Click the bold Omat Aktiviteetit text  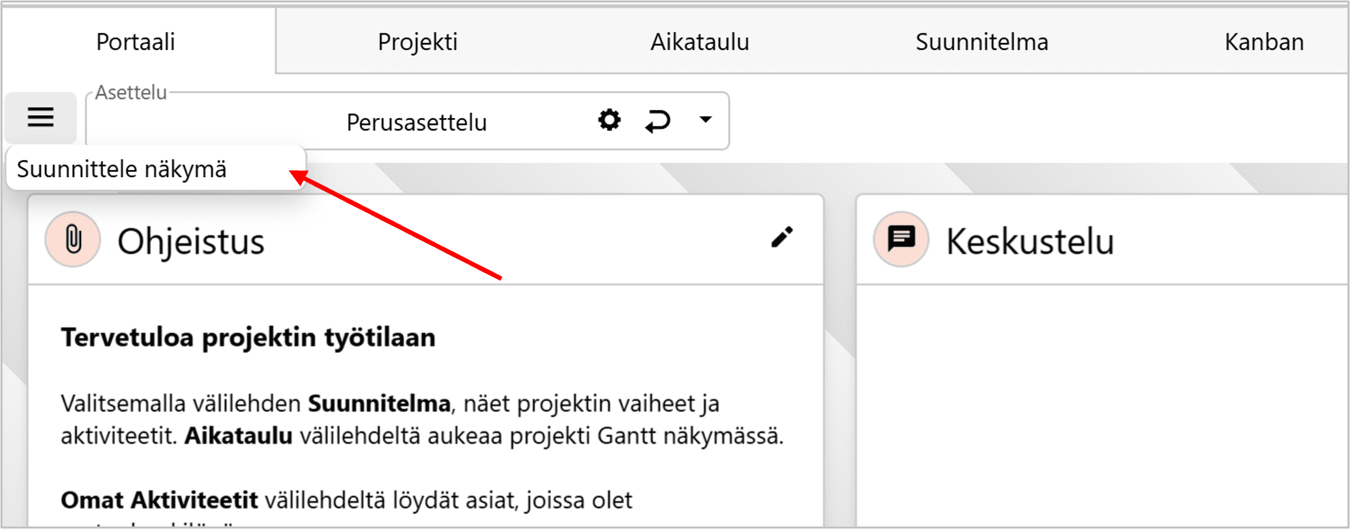pyautogui.click(x=159, y=500)
